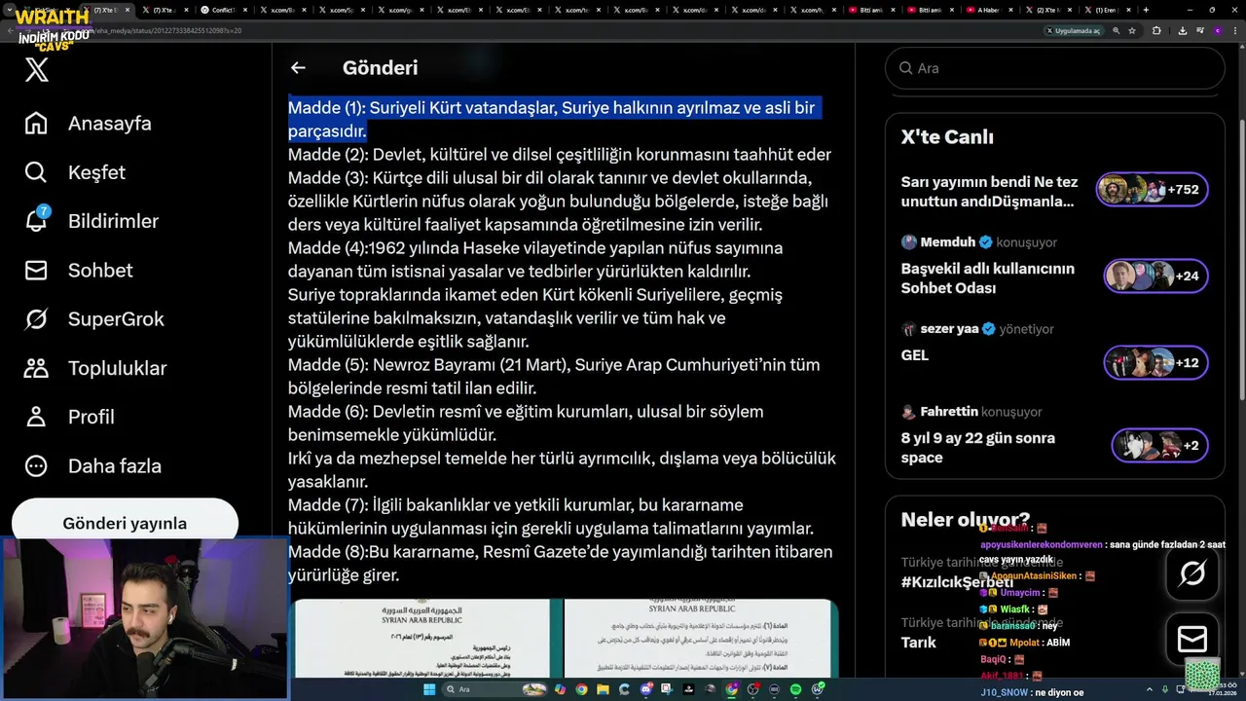The height and width of the screenshot is (701, 1246).
Task: Open SuperGrok from sidebar
Action: [94, 318]
